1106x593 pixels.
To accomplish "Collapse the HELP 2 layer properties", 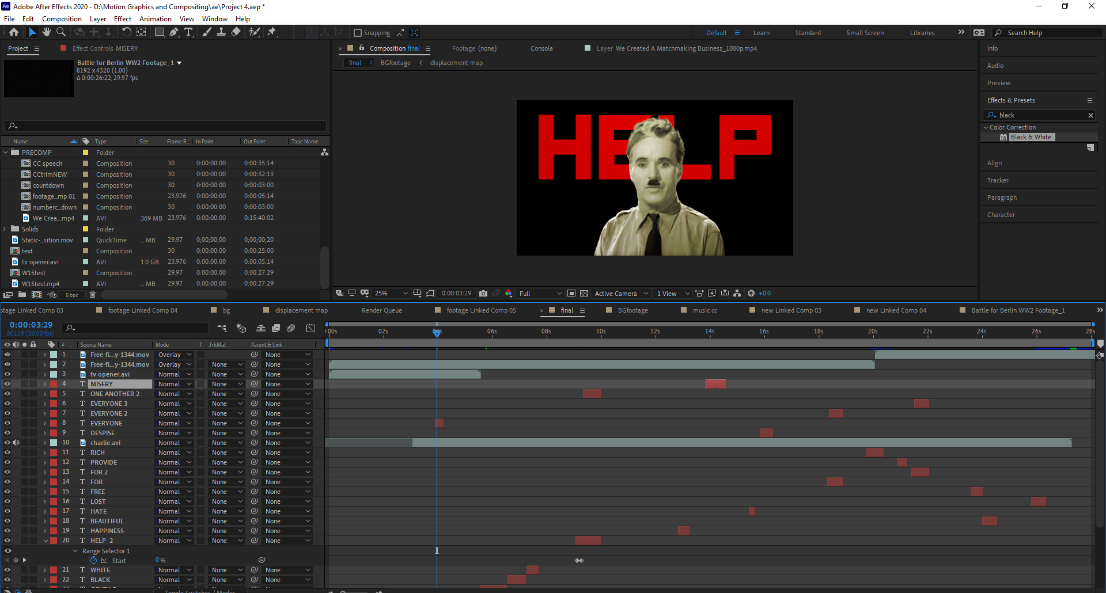I will pyautogui.click(x=46, y=541).
